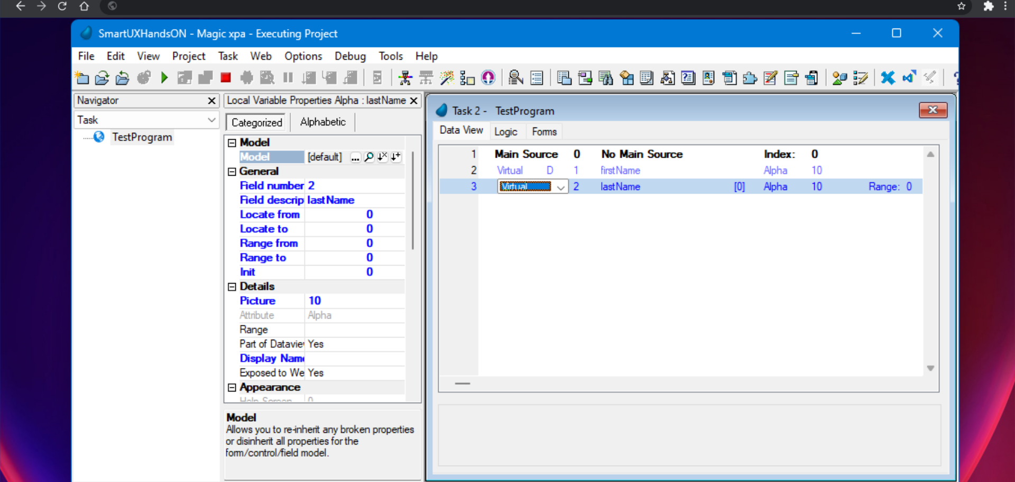Click the blue X tool icon in toolbar
Screen dimensions: 1015x482
(x=888, y=78)
